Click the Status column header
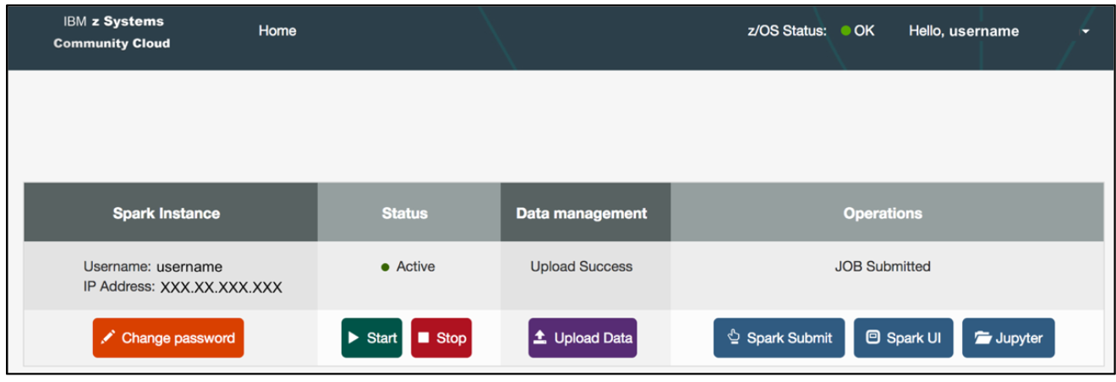The width and height of the screenshot is (1116, 382). pos(409,213)
